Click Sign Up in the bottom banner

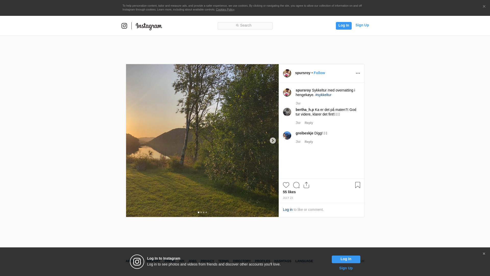click(x=346, y=268)
